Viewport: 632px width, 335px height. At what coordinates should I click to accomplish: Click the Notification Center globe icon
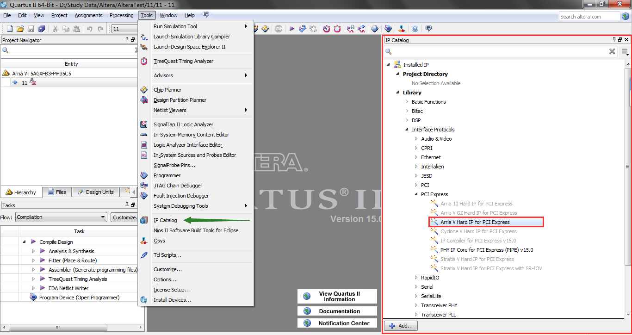coord(307,323)
